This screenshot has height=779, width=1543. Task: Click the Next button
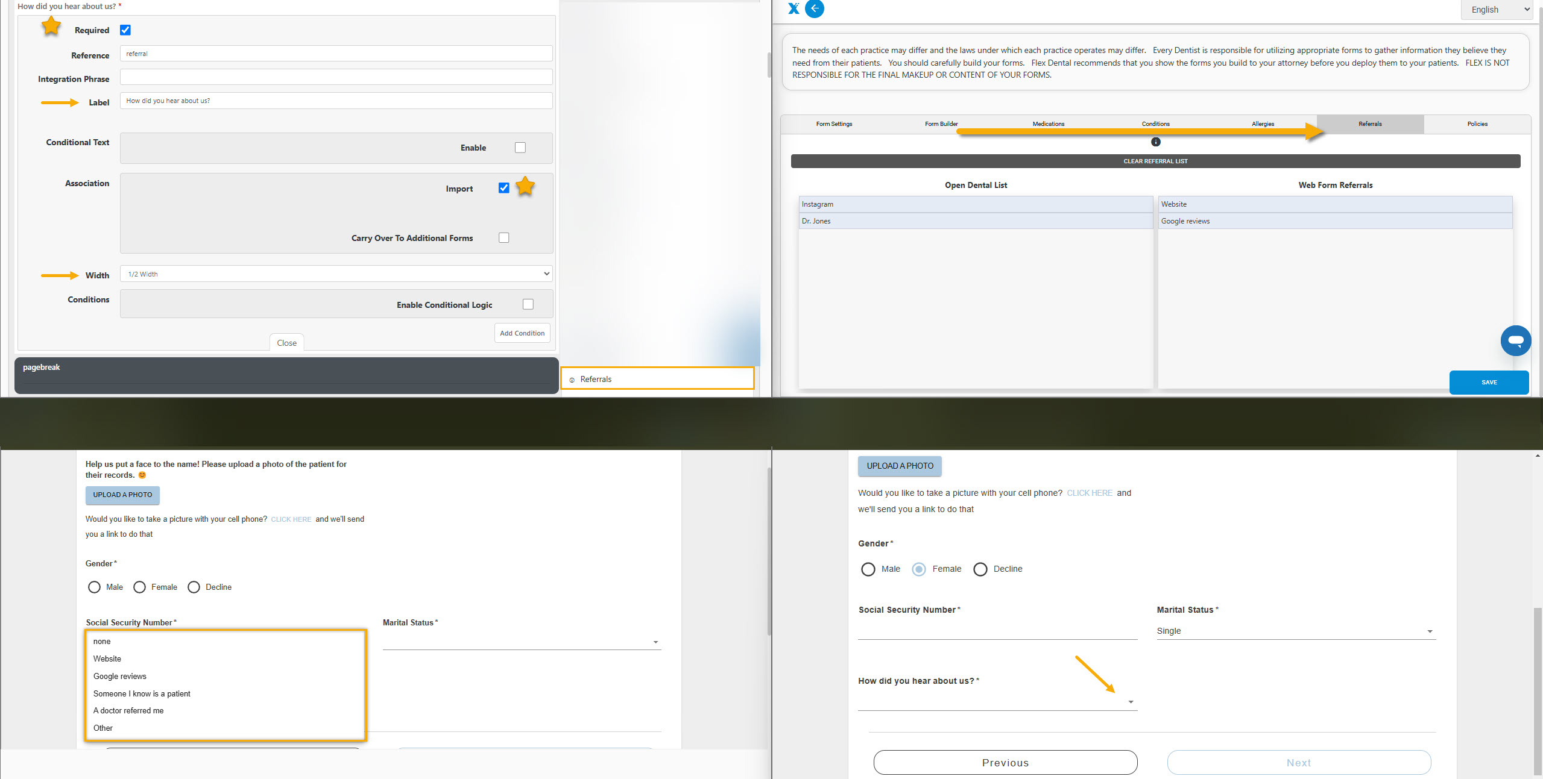tap(1299, 763)
